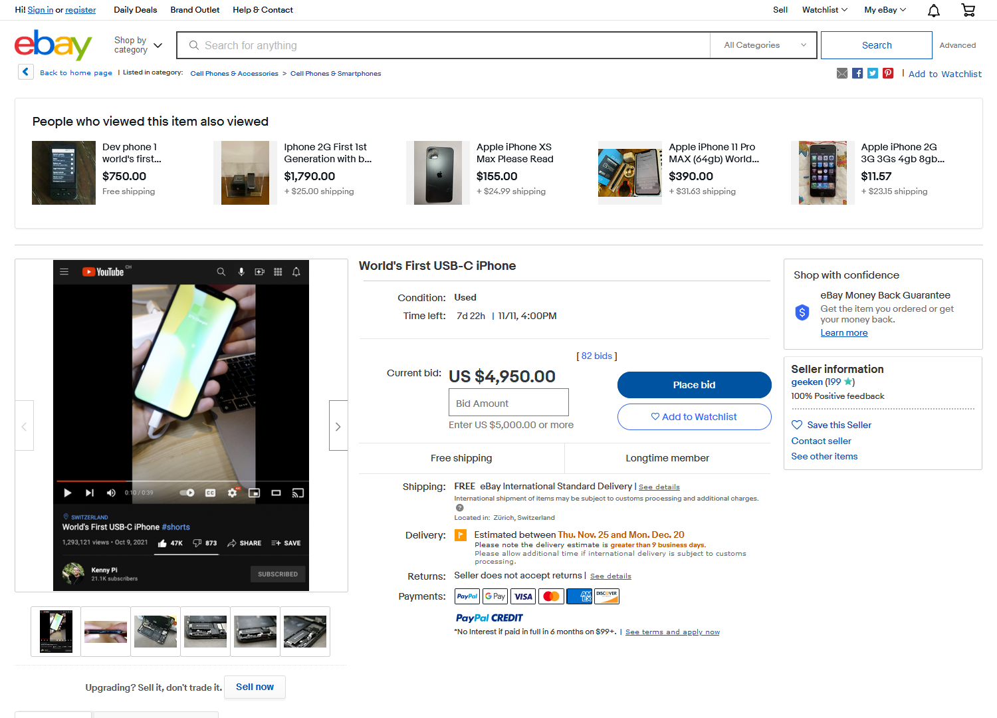Open Advanced search
The height and width of the screenshot is (718, 997).
point(958,45)
